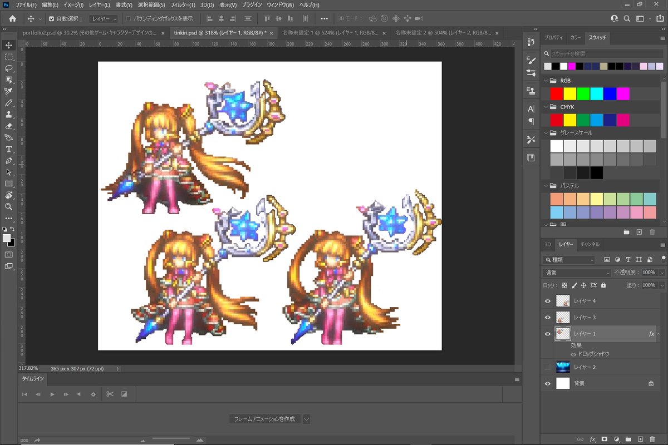Select the Eyedropper tool
The height and width of the screenshot is (445, 668).
coord(9,91)
